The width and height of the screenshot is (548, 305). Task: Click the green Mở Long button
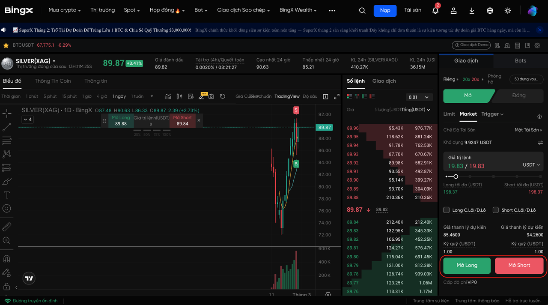pos(467,265)
